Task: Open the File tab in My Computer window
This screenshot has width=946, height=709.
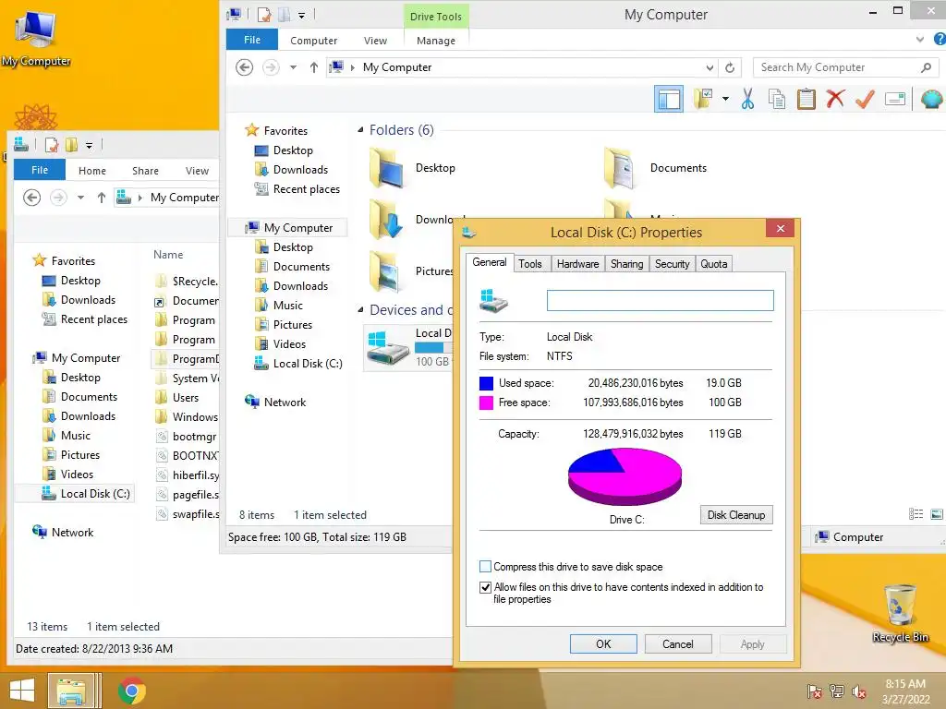Action: [252, 40]
